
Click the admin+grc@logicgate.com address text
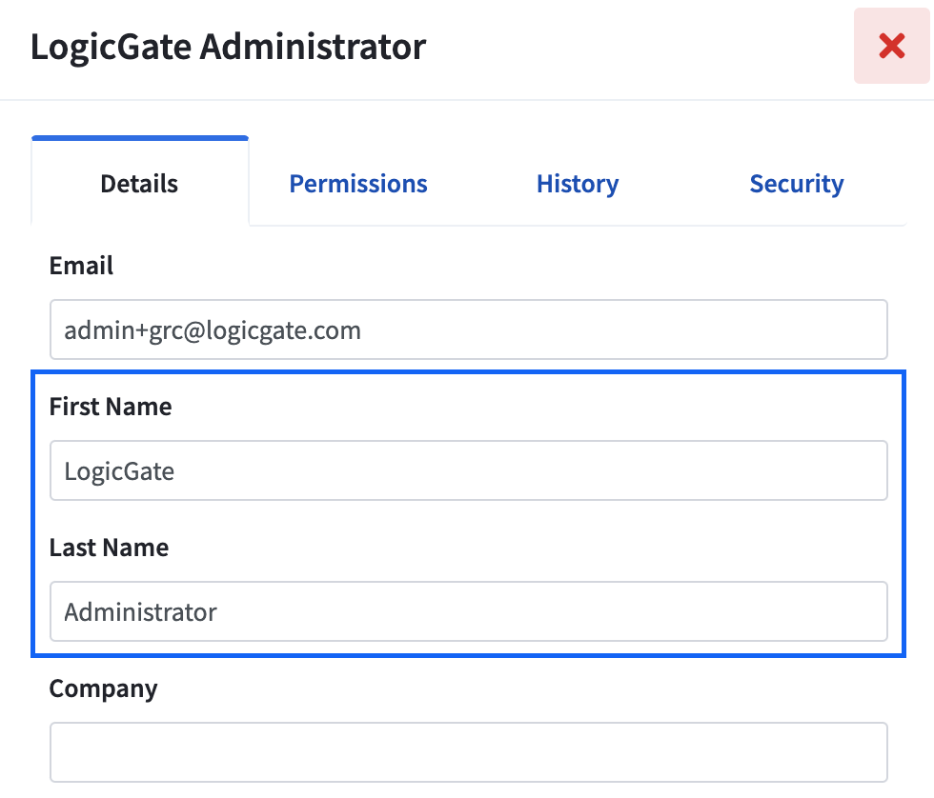tap(213, 330)
